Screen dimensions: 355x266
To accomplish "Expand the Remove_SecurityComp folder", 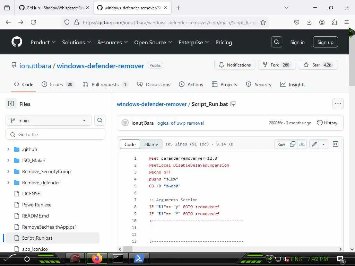I will coord(8,171).
